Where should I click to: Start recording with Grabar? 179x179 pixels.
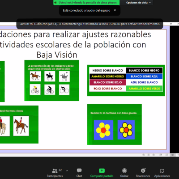(124, 173)
